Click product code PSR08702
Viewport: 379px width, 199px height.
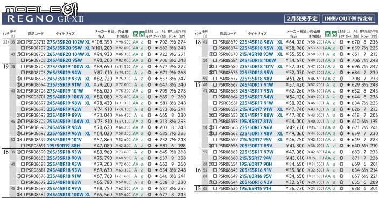pos(36,121)
